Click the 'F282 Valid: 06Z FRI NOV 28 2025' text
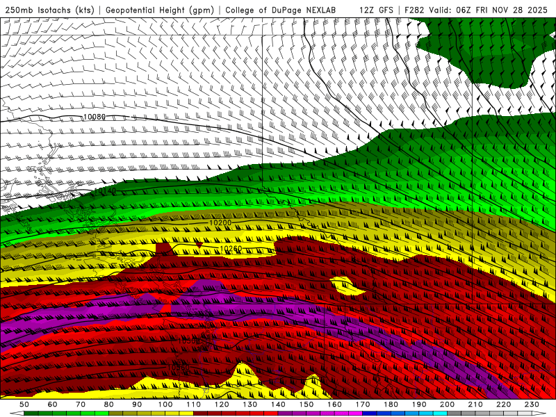Viewport: 556px width, 417px height. click(x=476, y=10)
